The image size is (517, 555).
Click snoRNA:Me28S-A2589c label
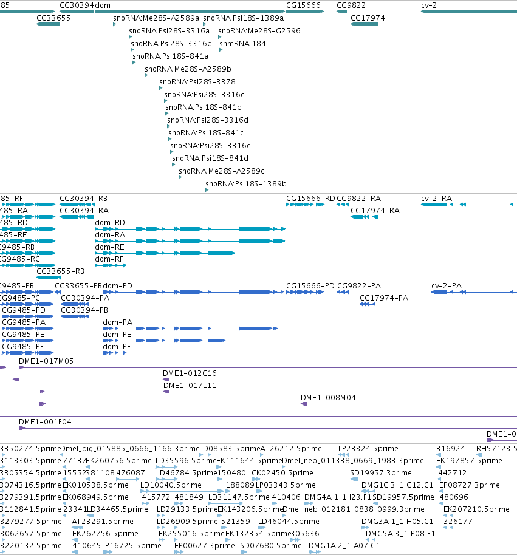pyautogui.click(x=221, y=171)
